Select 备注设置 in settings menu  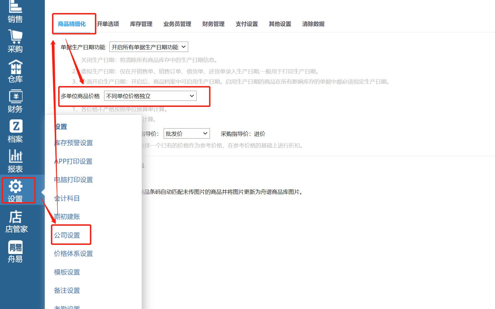(67, 291)
